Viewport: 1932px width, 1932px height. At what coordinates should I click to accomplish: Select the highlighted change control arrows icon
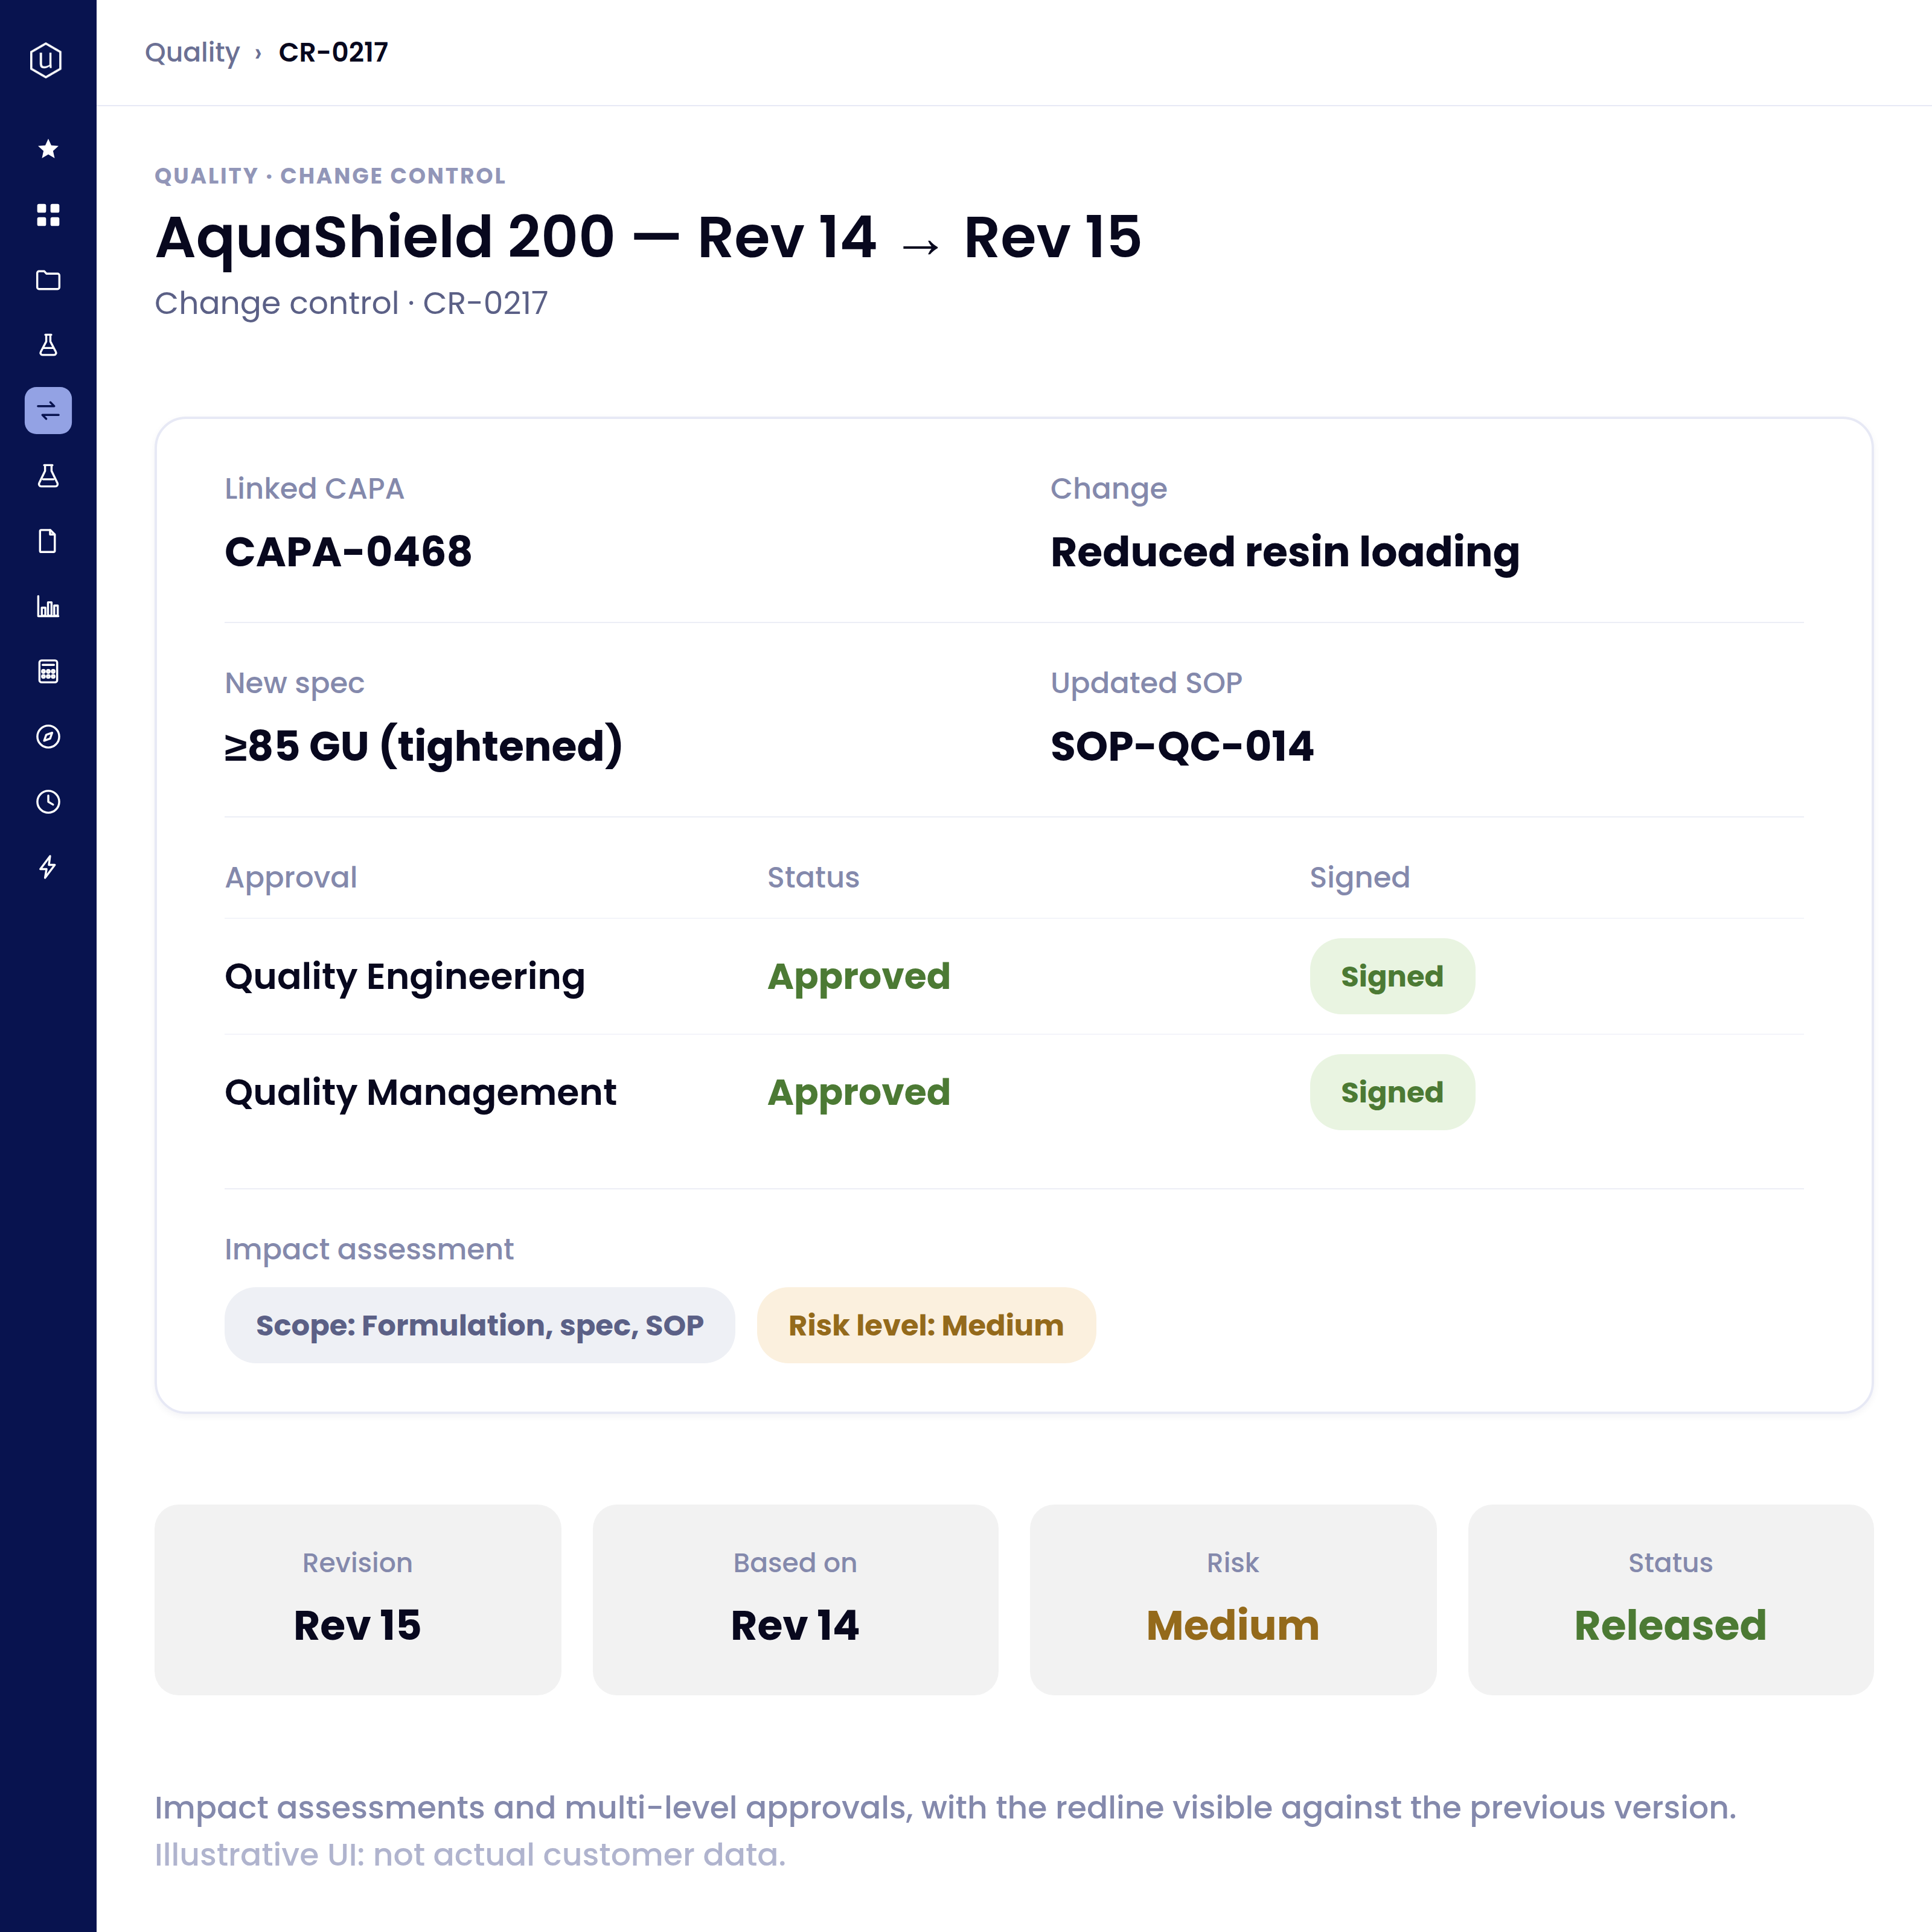48,410
